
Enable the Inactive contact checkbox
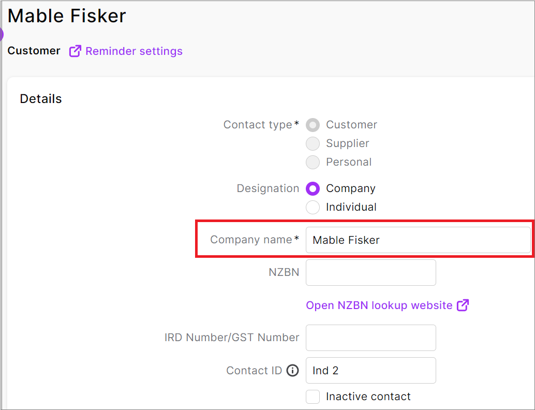point(313,397)
